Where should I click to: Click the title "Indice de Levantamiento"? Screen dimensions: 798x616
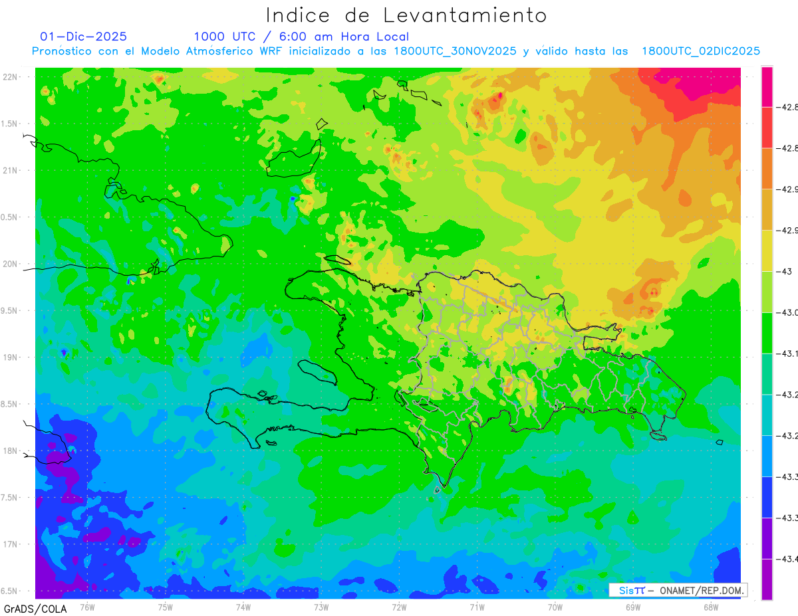pos(406,15)
